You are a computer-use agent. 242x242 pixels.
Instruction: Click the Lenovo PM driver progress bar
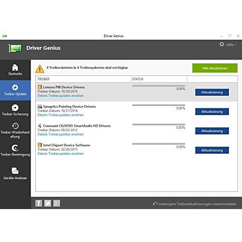159,86
